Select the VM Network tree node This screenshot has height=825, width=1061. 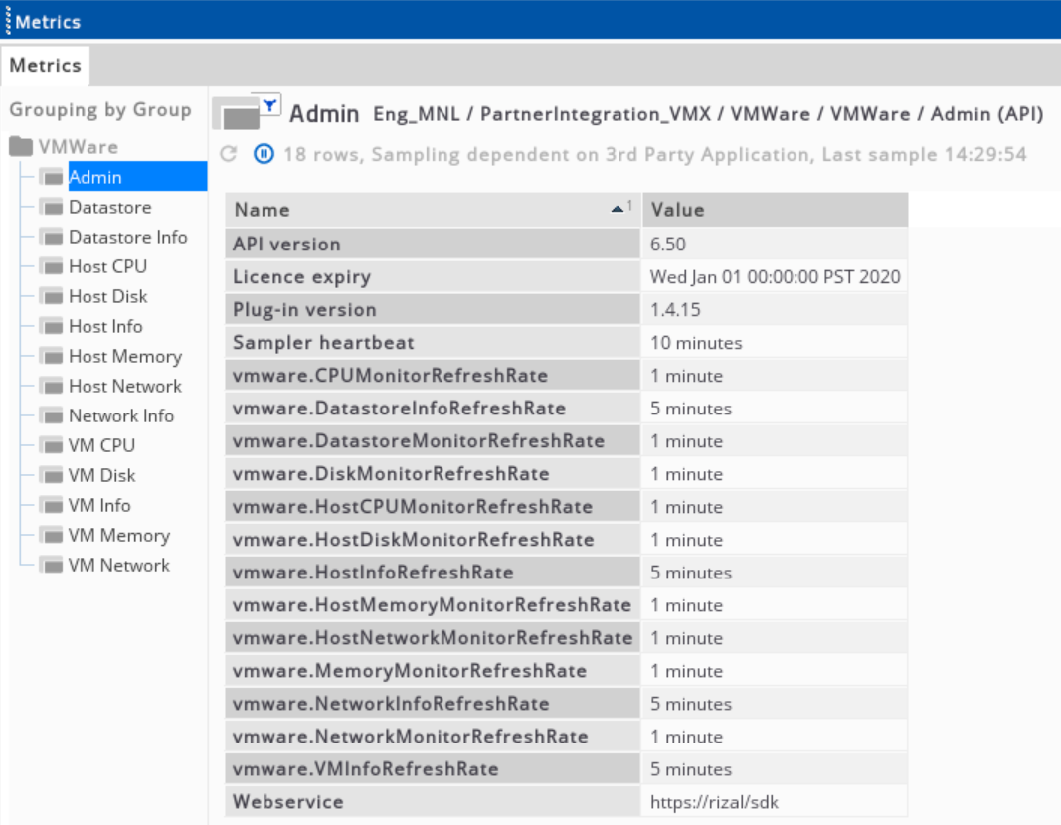coord(119,565)
